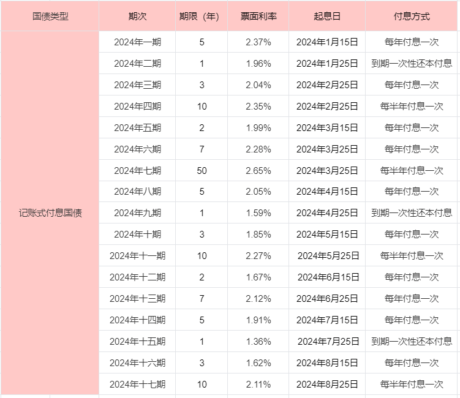Select date cell 2024年7月15日
The image size is (460, 398).
[x=327, y=320]
